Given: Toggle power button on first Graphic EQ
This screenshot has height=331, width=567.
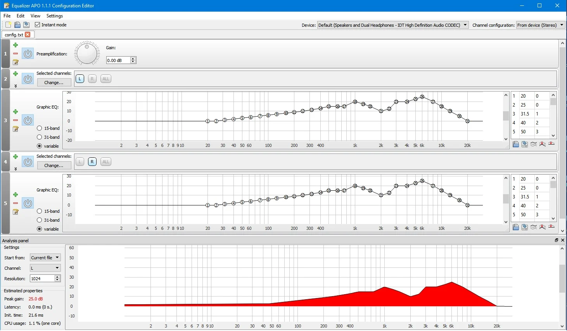Looking at the screenshot, I should tap(28, 120).
